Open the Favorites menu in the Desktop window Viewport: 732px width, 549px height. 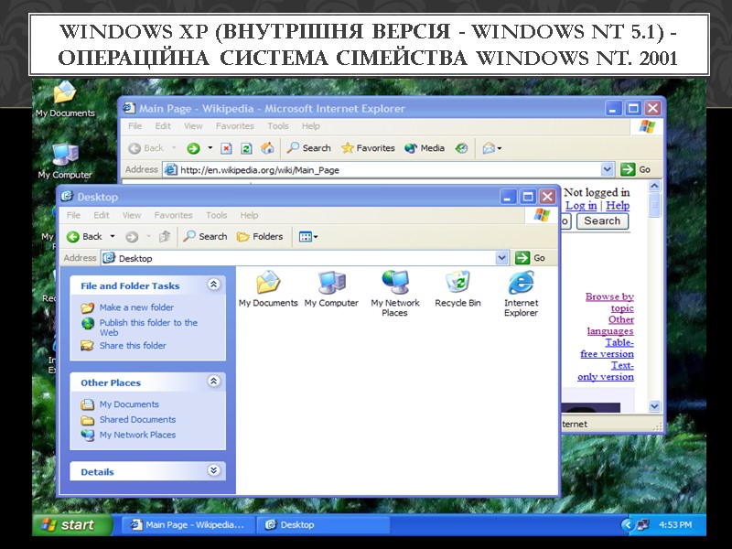point(173,215)
